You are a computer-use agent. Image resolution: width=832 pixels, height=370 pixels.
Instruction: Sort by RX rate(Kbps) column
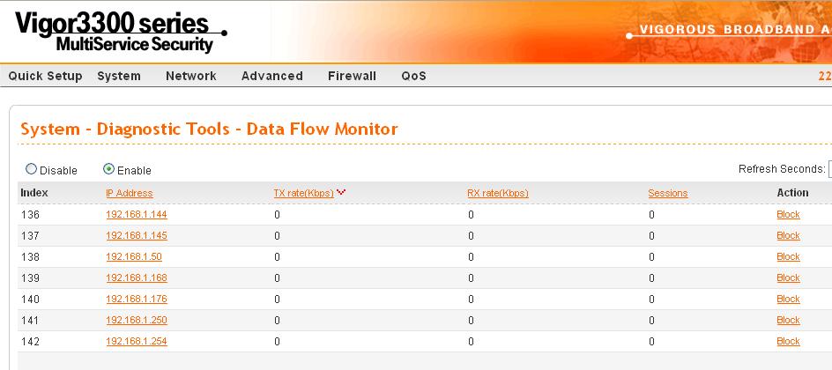click(498, 194)
